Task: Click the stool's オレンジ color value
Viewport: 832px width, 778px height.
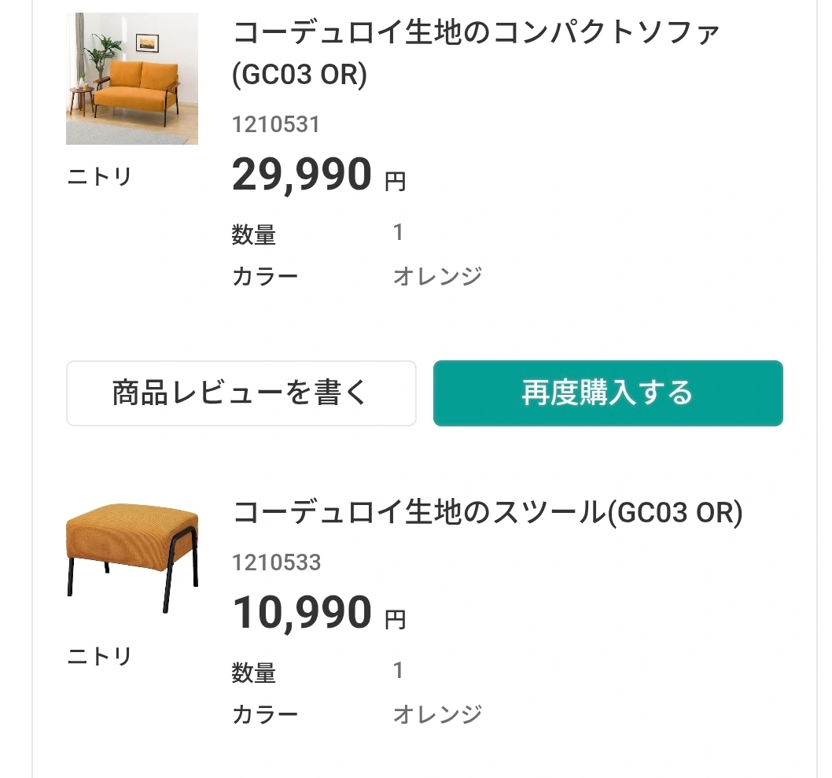Action: pyautogui.click(x=437, y=714)
